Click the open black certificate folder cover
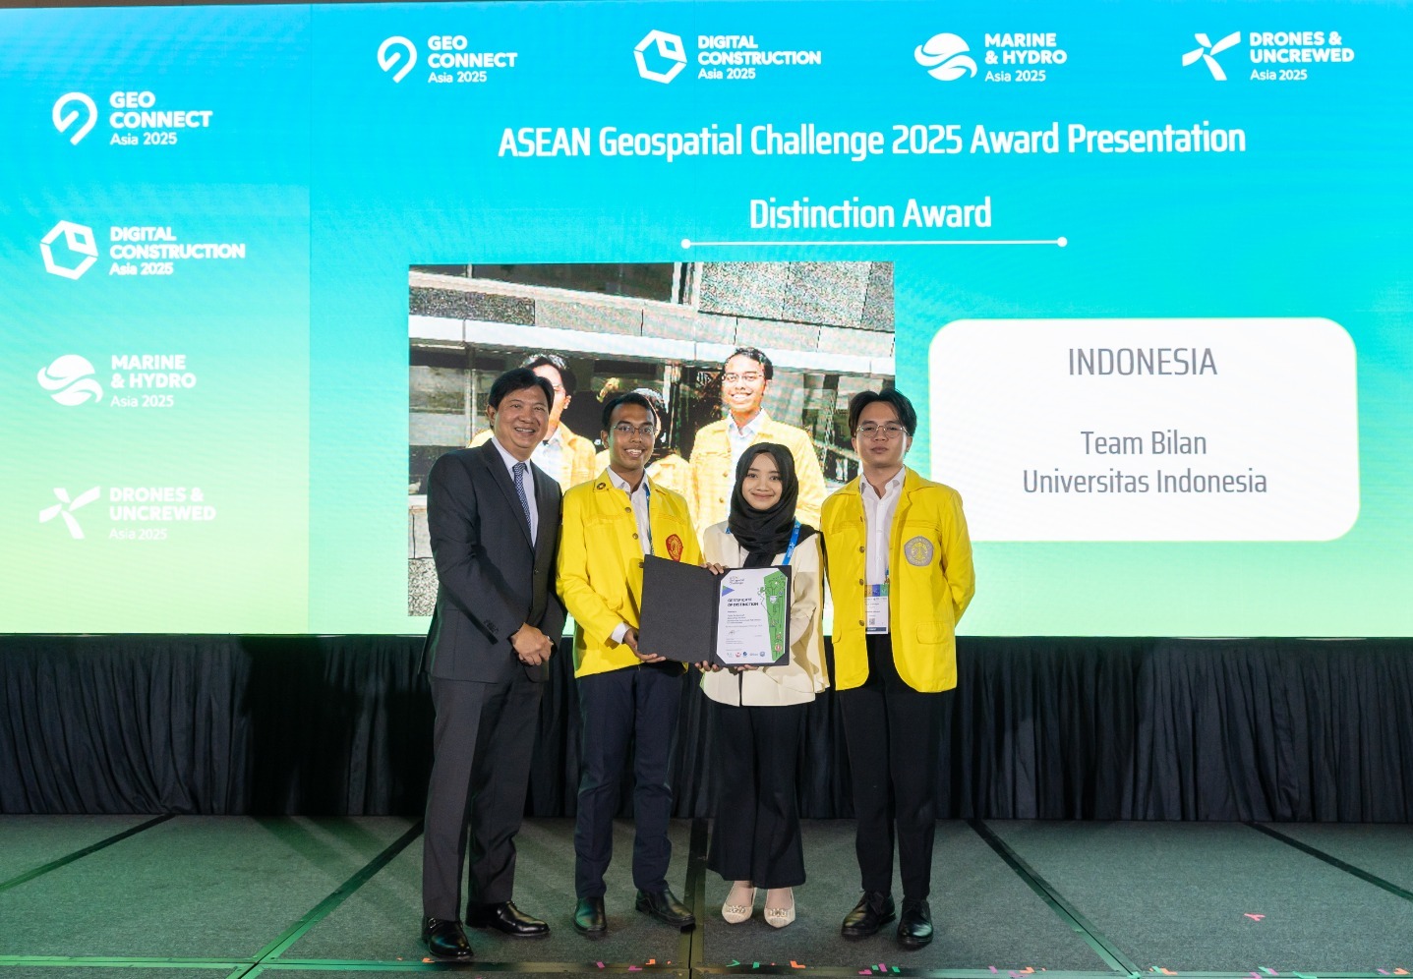This screenshot has height=979, width=1413. click(677, 607)
